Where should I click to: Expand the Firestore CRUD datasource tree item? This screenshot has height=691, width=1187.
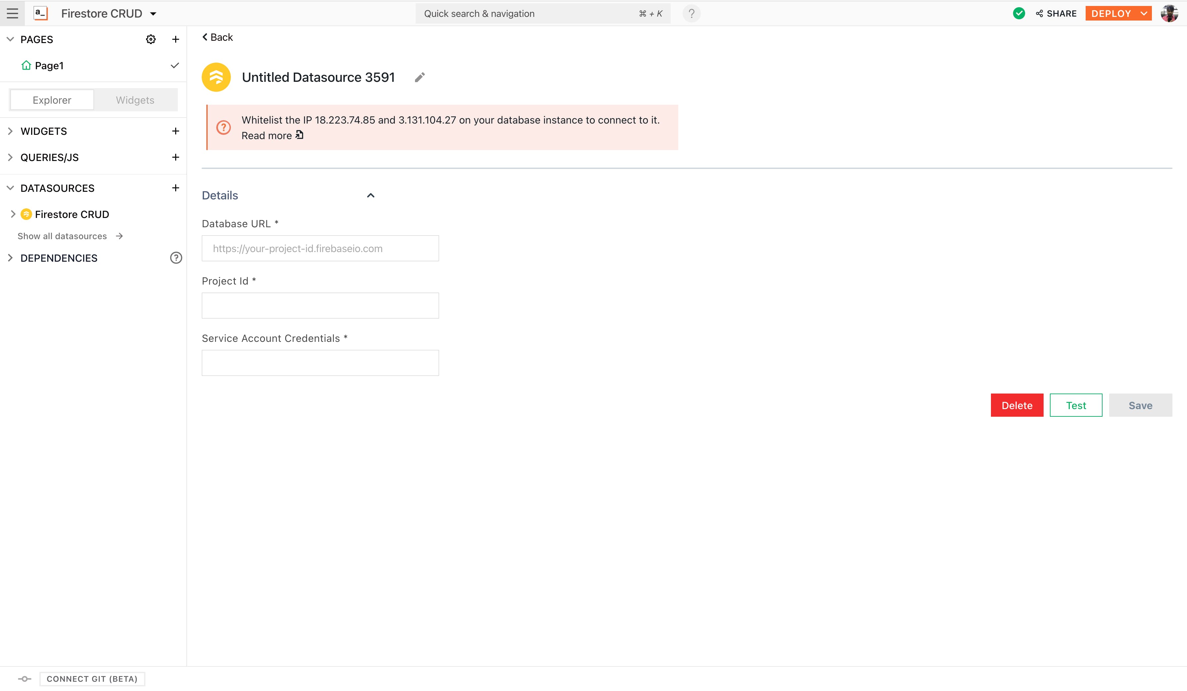tap(13, 214)
